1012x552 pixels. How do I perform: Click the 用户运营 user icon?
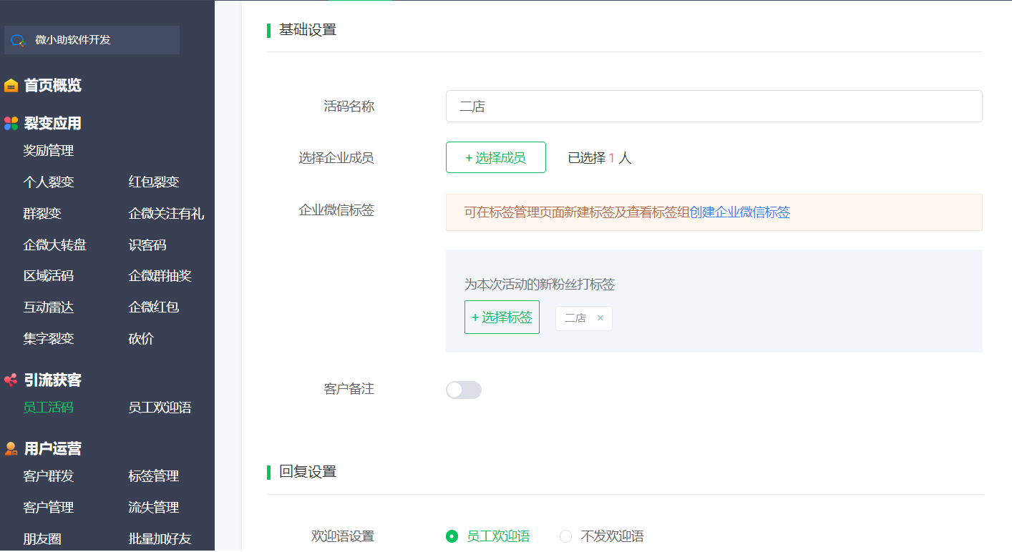[x=11, y=449]
